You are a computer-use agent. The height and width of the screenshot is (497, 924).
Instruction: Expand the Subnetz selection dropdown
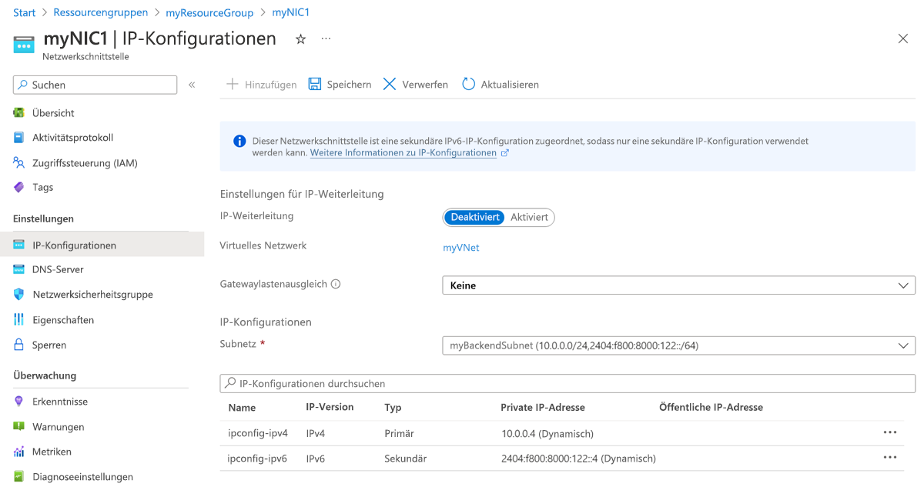(905, 345)
